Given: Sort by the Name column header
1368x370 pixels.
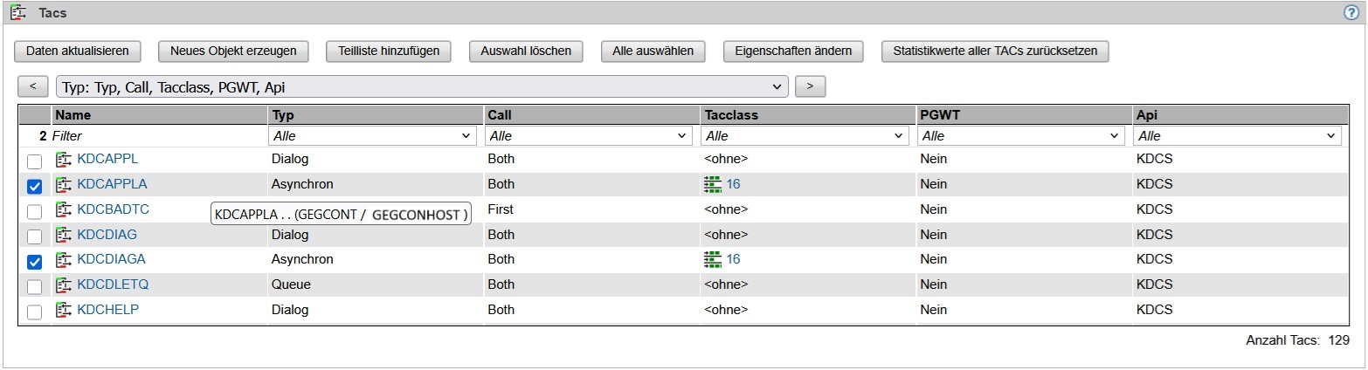Looking at the screenshot, I should pyautogui.click(x=73, y=115).
